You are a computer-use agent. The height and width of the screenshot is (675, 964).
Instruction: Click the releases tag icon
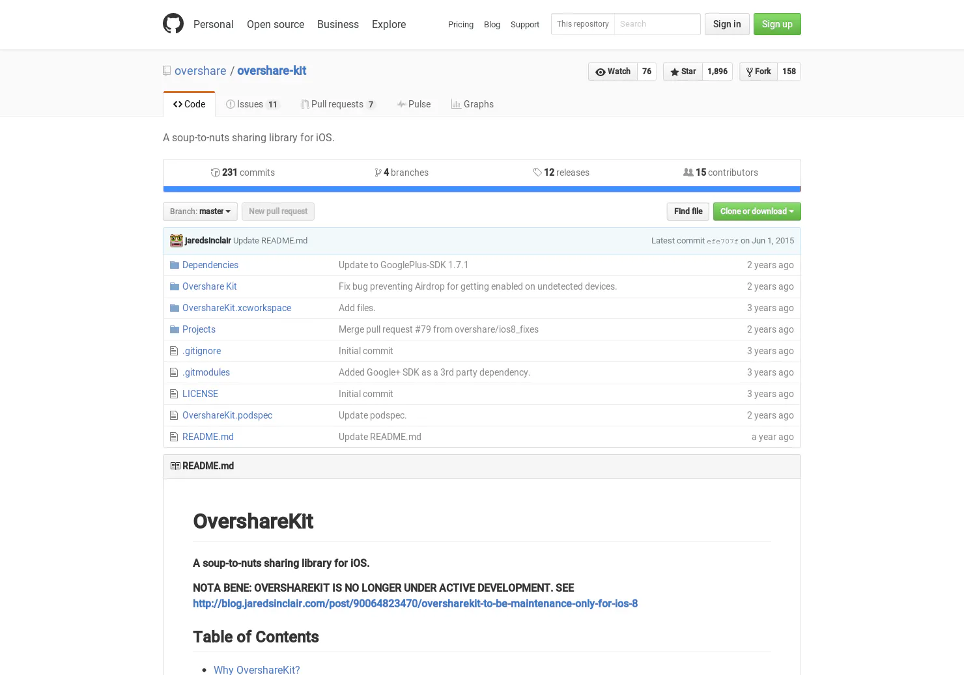pyautogui.click(x=537, y=172)
